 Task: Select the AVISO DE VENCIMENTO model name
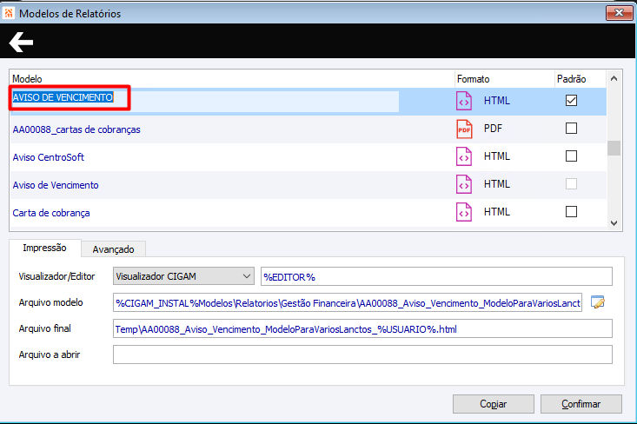[x=63, y=97]
